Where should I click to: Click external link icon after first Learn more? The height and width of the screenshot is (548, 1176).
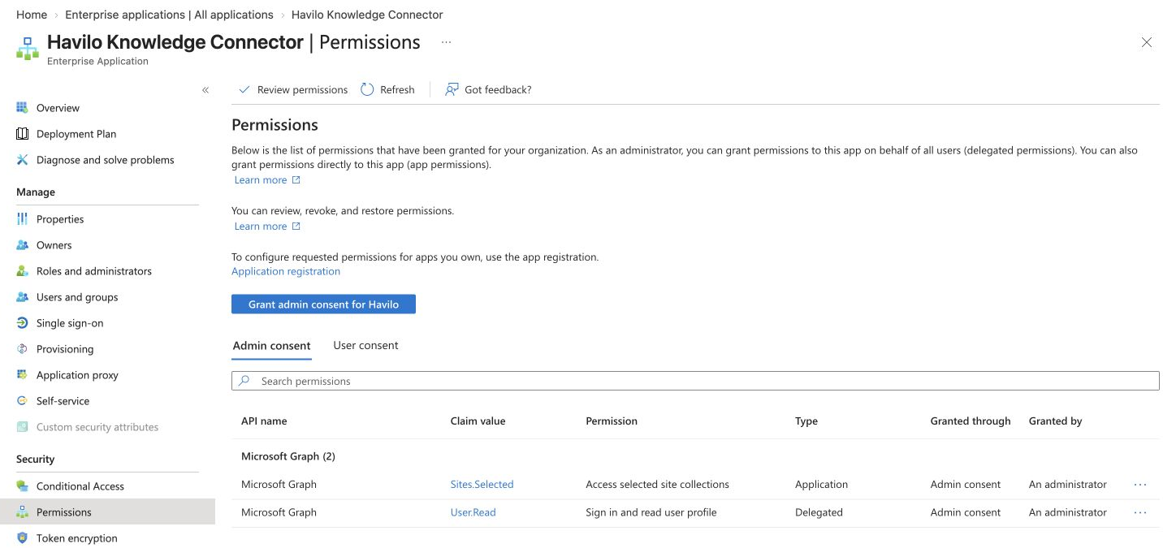point(296,180)
